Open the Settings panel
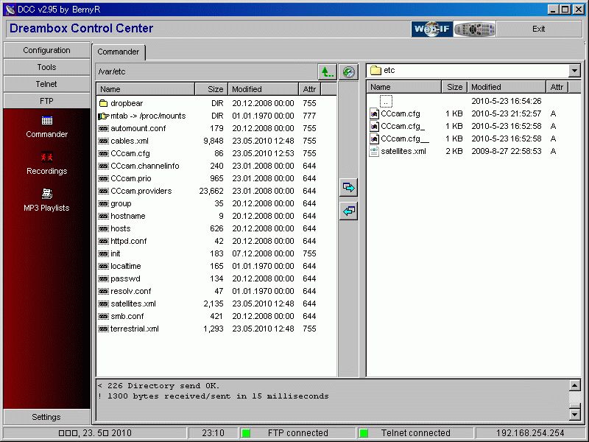589x442 pixels. coord(46,416)
